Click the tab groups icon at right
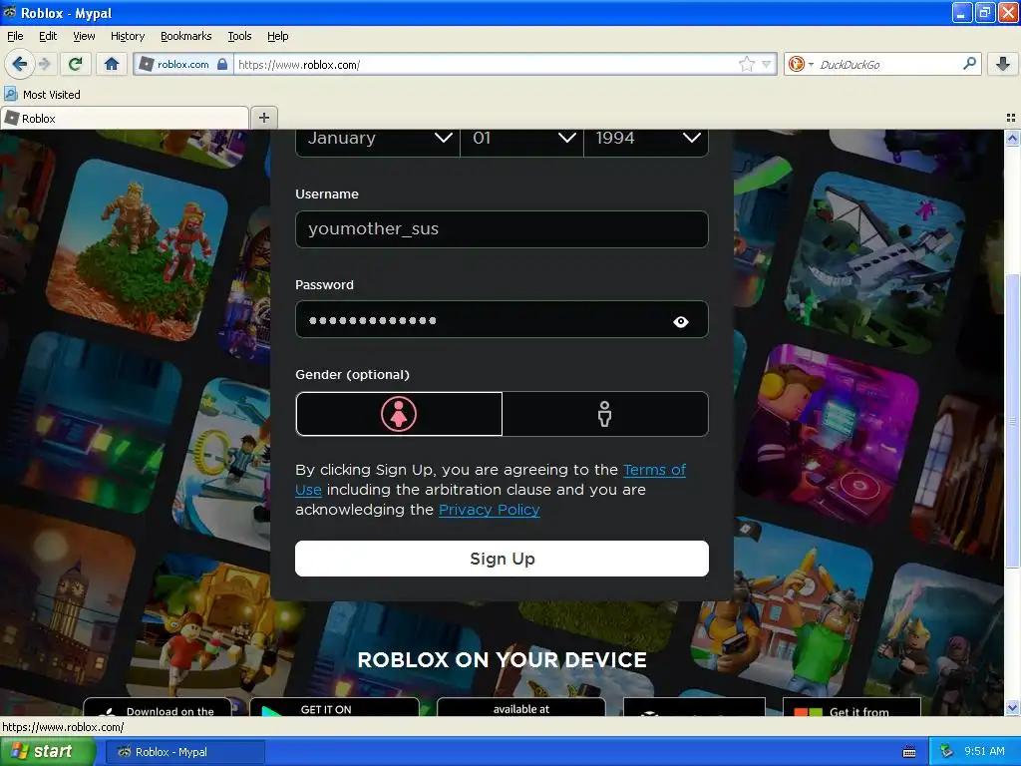Viewport: 1021px width, 766px height. tap(1011, 118)
